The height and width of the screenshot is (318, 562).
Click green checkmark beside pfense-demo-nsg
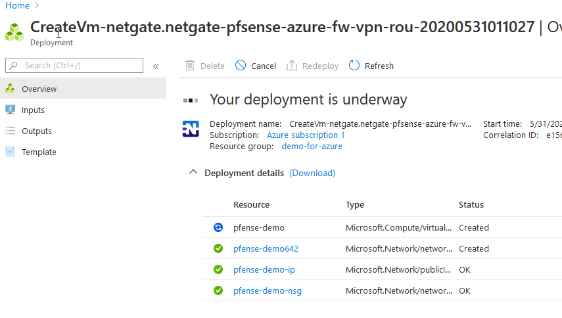click(218, 290)
